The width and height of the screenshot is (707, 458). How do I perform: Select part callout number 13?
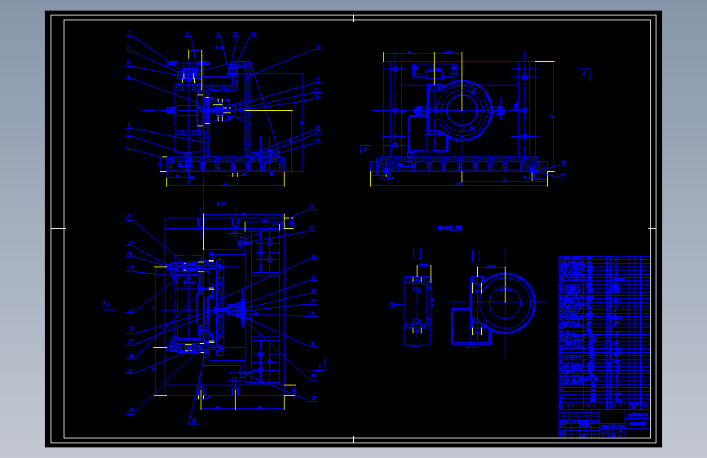point(317,80)
